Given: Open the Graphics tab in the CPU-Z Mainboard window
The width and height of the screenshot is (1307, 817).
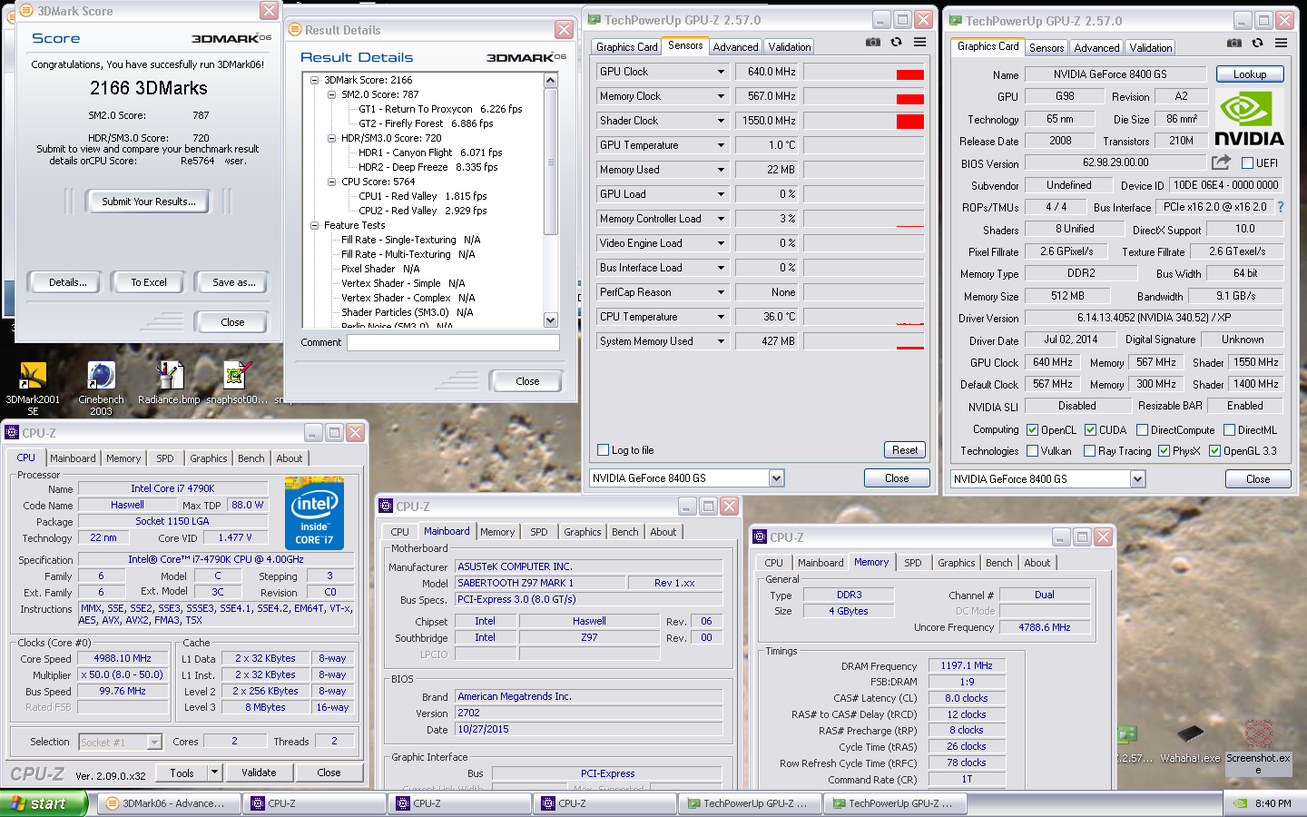Looking at the screenshot, I should coord(582,532).
